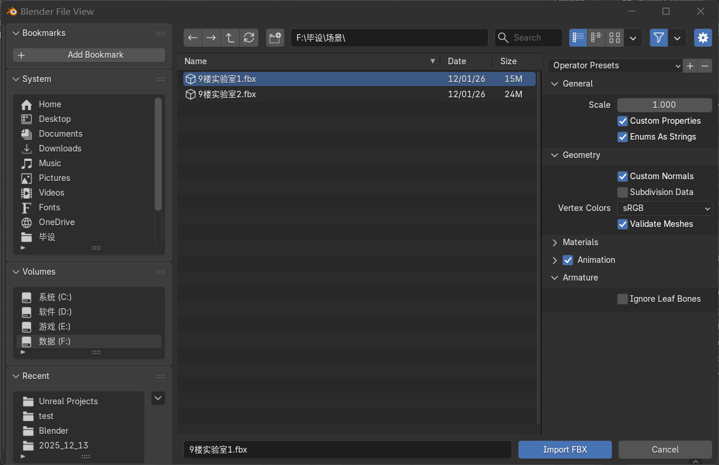
Task: Collapse the Armature section
Action: [555, 278]
